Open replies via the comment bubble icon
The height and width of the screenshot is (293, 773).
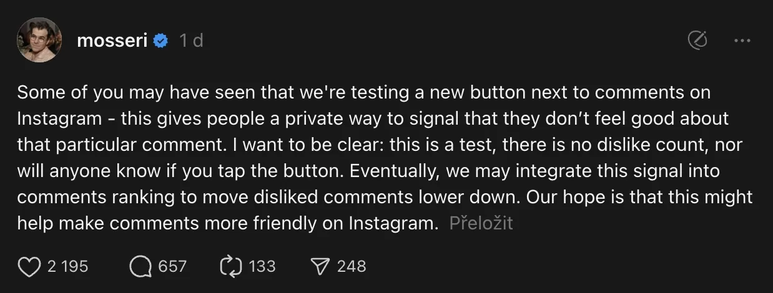[140, 267]
